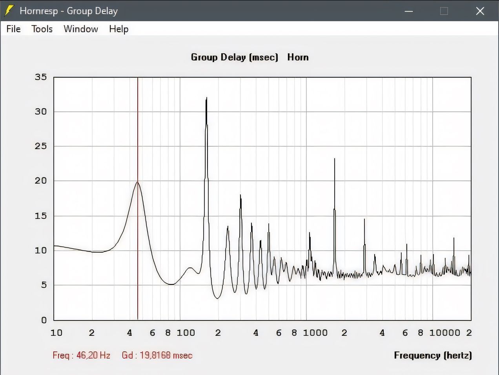Screen dimensions: 499x375
Task: Click the Hornresp - Group Delay title bar text
Action: (69, 11)
